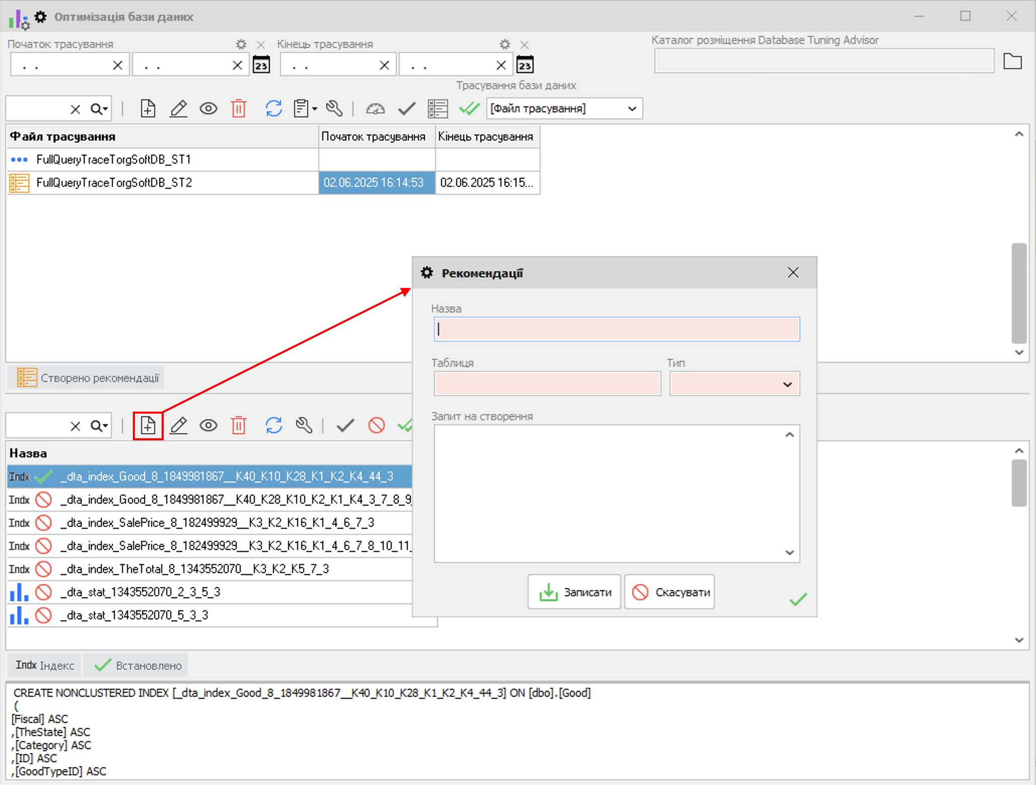The width and height of the screenshot is (1036, 785).
Task: Refresh the trace files list
Action: click(273, 108)
